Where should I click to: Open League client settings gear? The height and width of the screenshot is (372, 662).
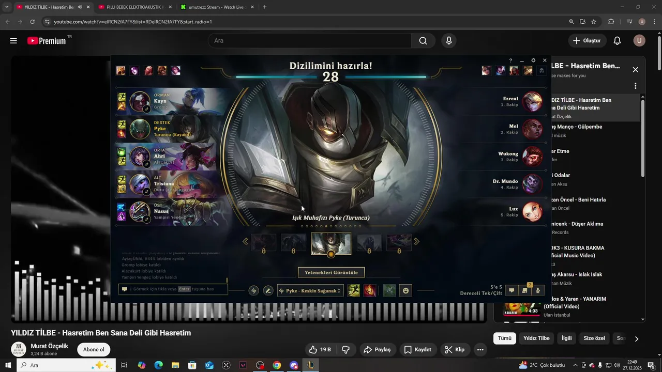(x=533, y=60)
